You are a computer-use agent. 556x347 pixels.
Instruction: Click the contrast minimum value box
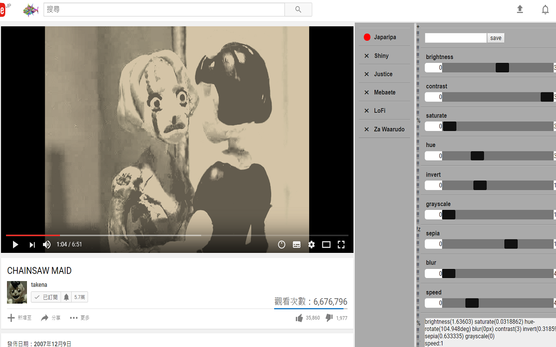pos(434,97)
